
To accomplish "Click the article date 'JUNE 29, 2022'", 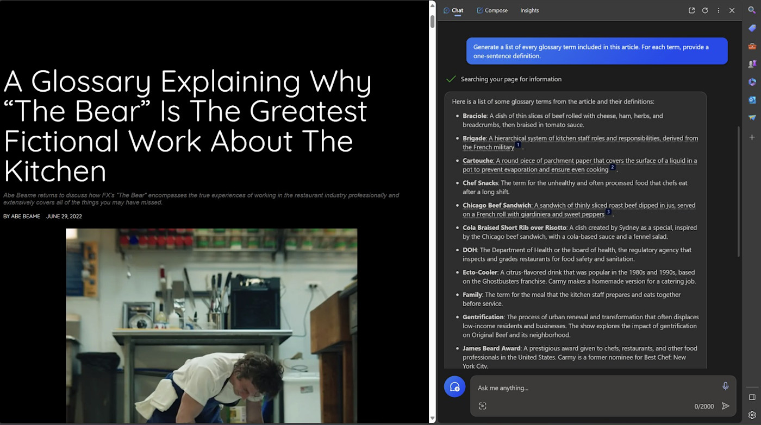I will pyautogui.click(x=64, y=217).
